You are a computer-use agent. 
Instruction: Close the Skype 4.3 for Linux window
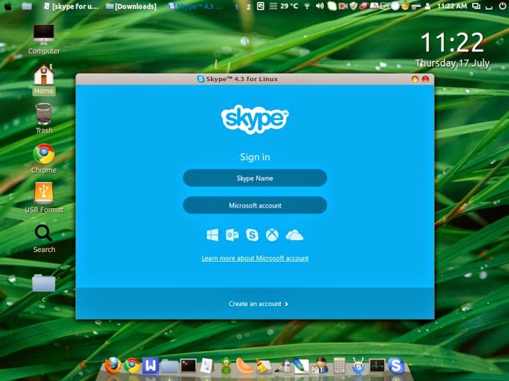pos(425,79)
